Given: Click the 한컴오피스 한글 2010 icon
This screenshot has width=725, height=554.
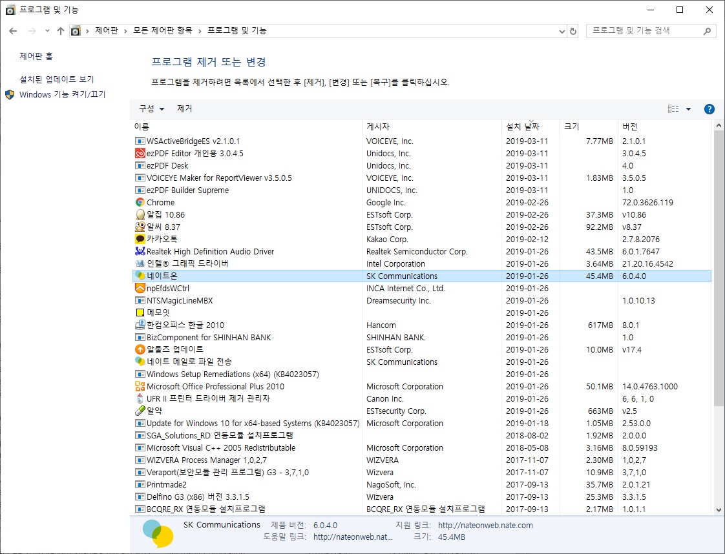Looking at the screenshot, I should coord(140,325).
